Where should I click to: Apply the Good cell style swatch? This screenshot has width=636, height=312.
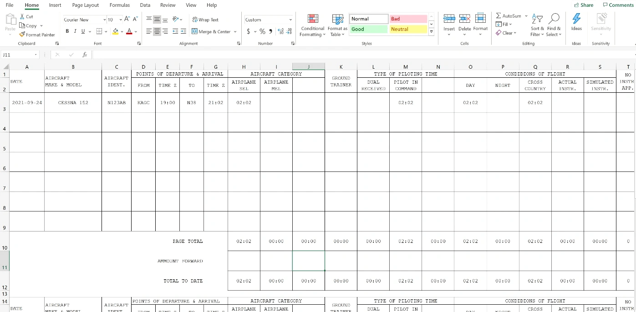point(368,29)
